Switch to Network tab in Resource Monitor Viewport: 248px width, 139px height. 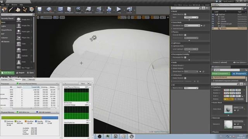(x=32, y=80)
